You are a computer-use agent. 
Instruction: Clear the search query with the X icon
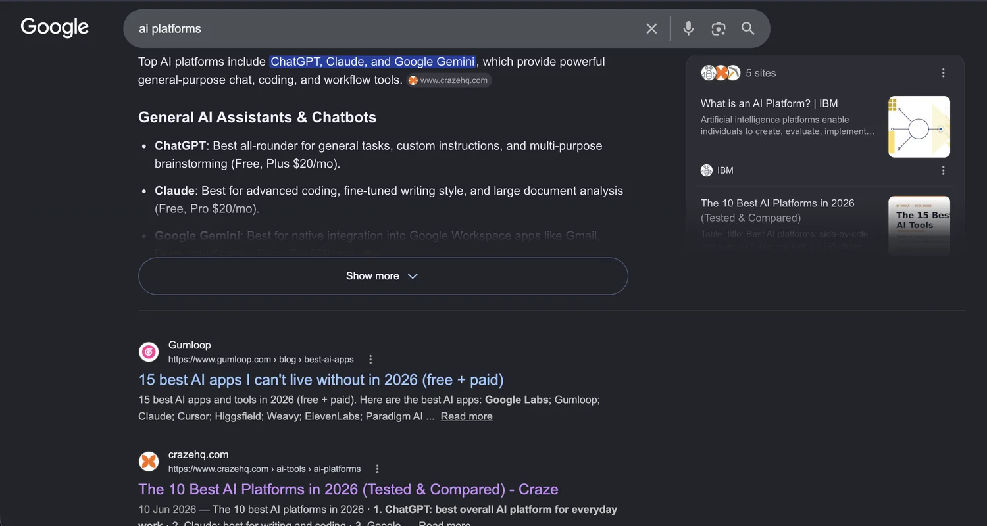(651, 28)
